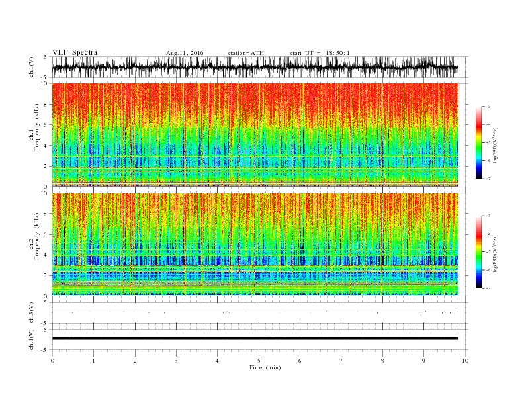Click the upper 'log(PSD)(V²/Hz)' colorbar label
The image size is (524, 405).
494,145
